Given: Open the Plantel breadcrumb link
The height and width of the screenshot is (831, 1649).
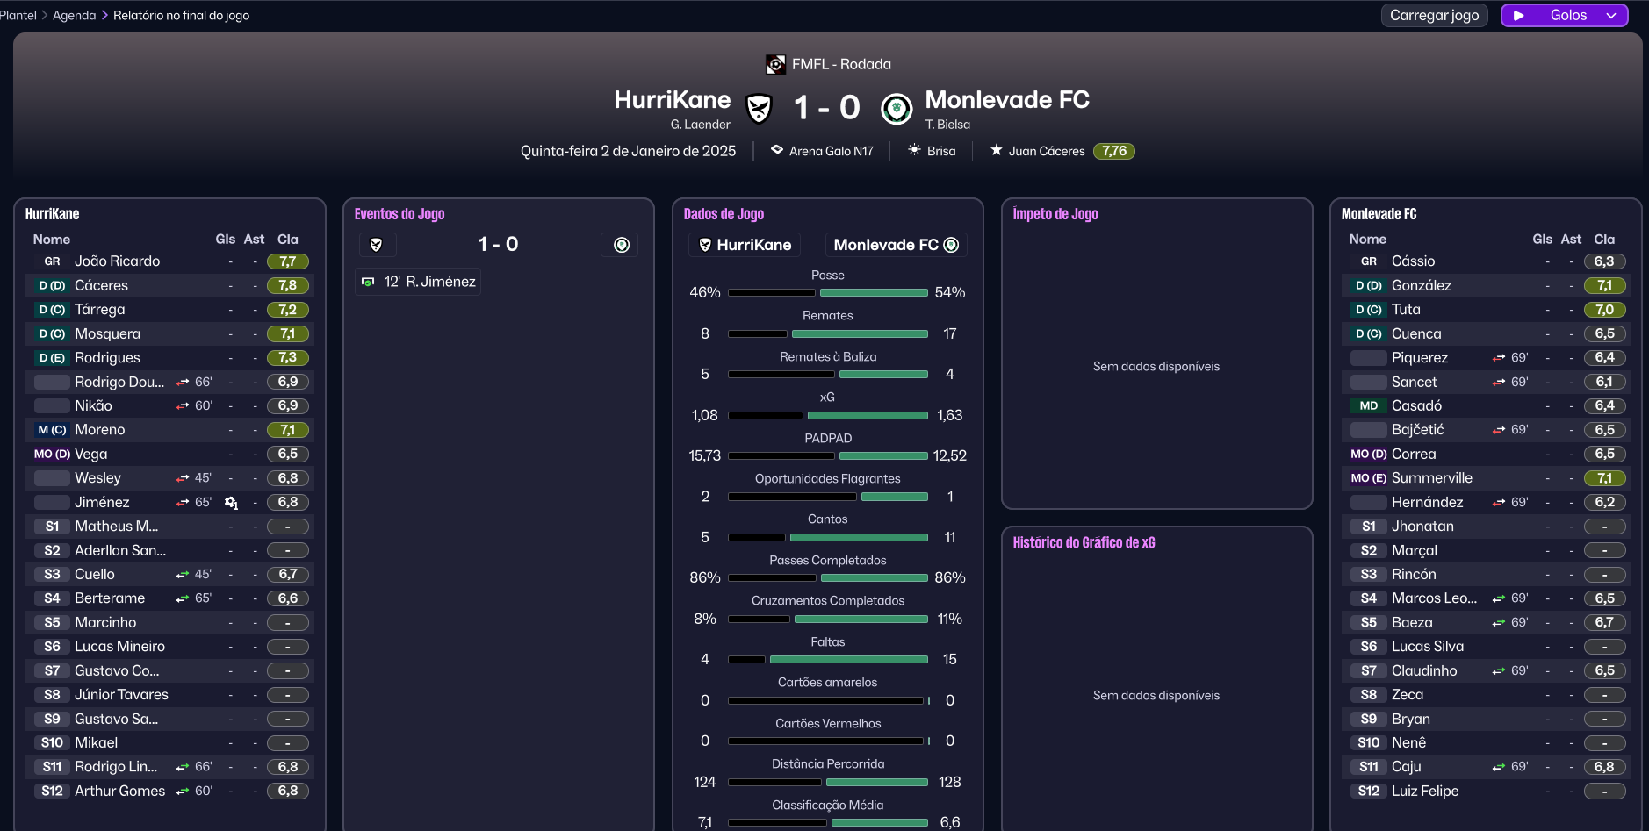Looking at the screenshot, I should [x=18, y=15].
